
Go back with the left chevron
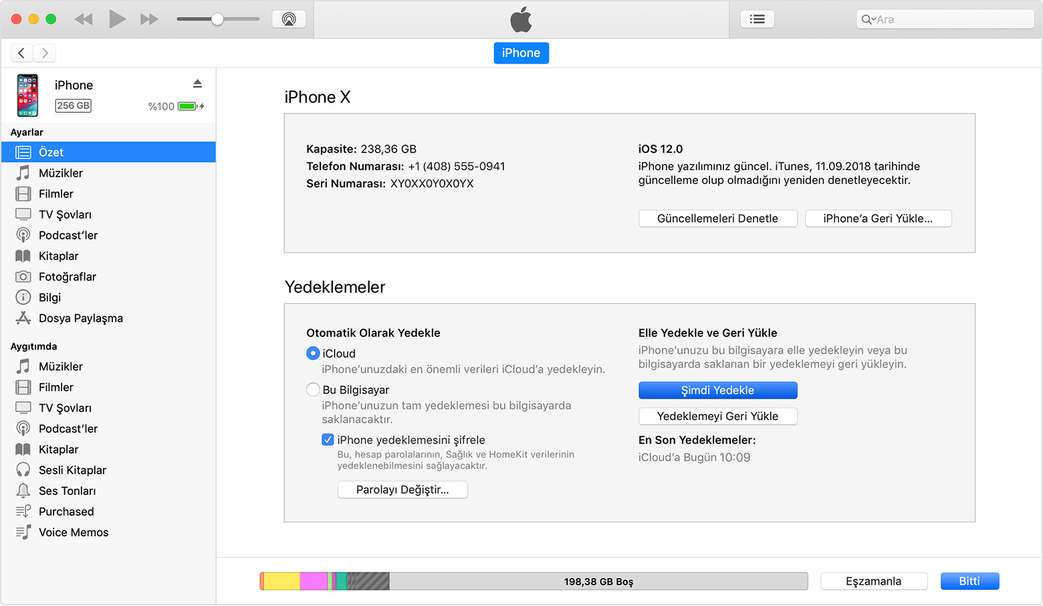pyautogui.click(x=21, y=53)
